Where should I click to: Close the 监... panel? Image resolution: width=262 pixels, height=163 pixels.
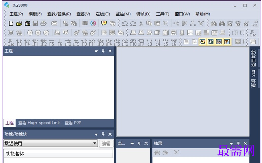[x=146, y=144]
